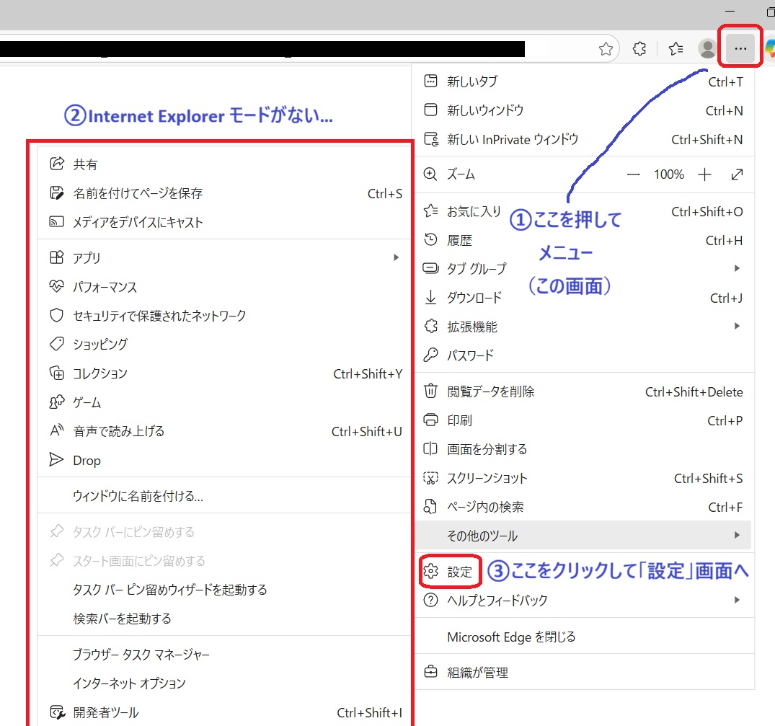Open 設定 from the menu

point(459,572)
